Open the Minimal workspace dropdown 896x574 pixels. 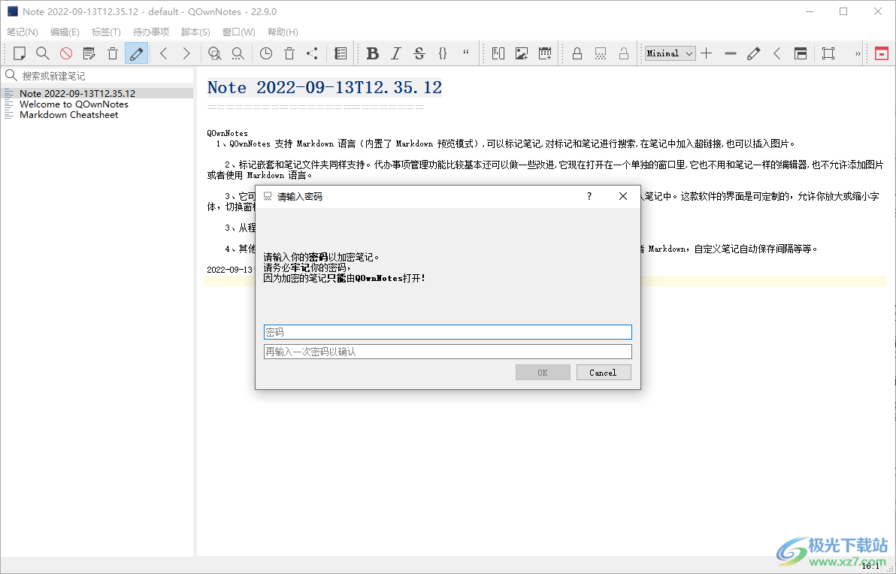pos(670,53)
